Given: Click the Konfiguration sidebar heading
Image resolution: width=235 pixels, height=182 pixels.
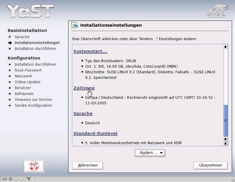Looking at the screenshot, I should [24, 58].
